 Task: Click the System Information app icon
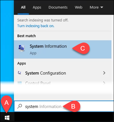[x=22, y=48]
